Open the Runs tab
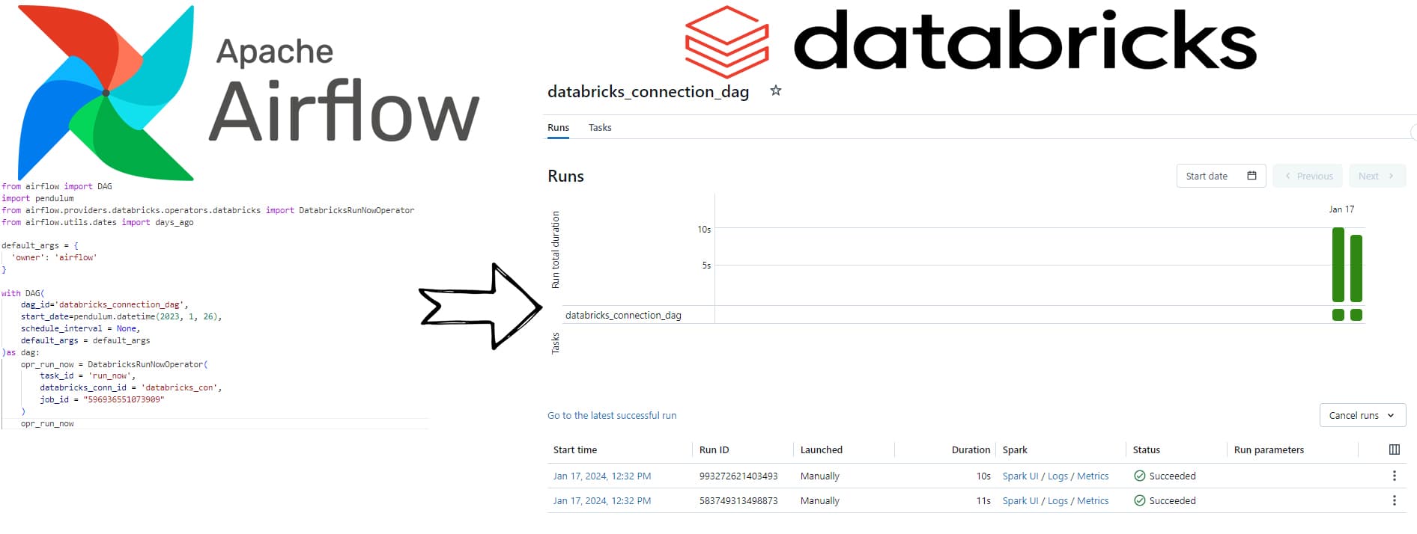Screen dimensions: 1417x534 click(x=558, y=127)
